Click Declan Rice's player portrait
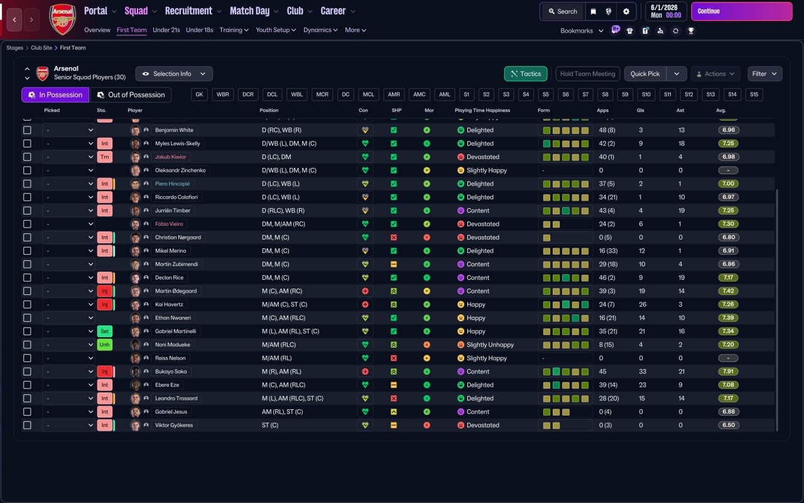The image size is (804, 503). (135, 278)
